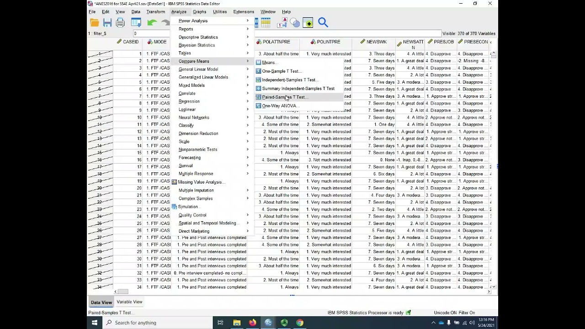
Task: Click the magnifying glass Search icon
Action: click(323, 22)
